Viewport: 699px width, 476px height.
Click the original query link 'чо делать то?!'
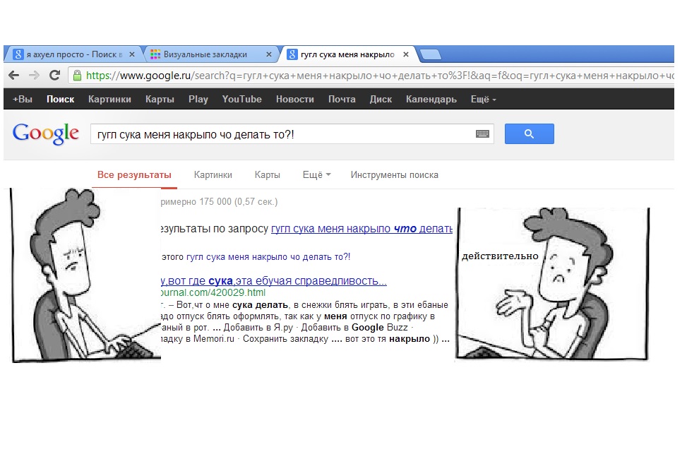(x=268, y=257)
